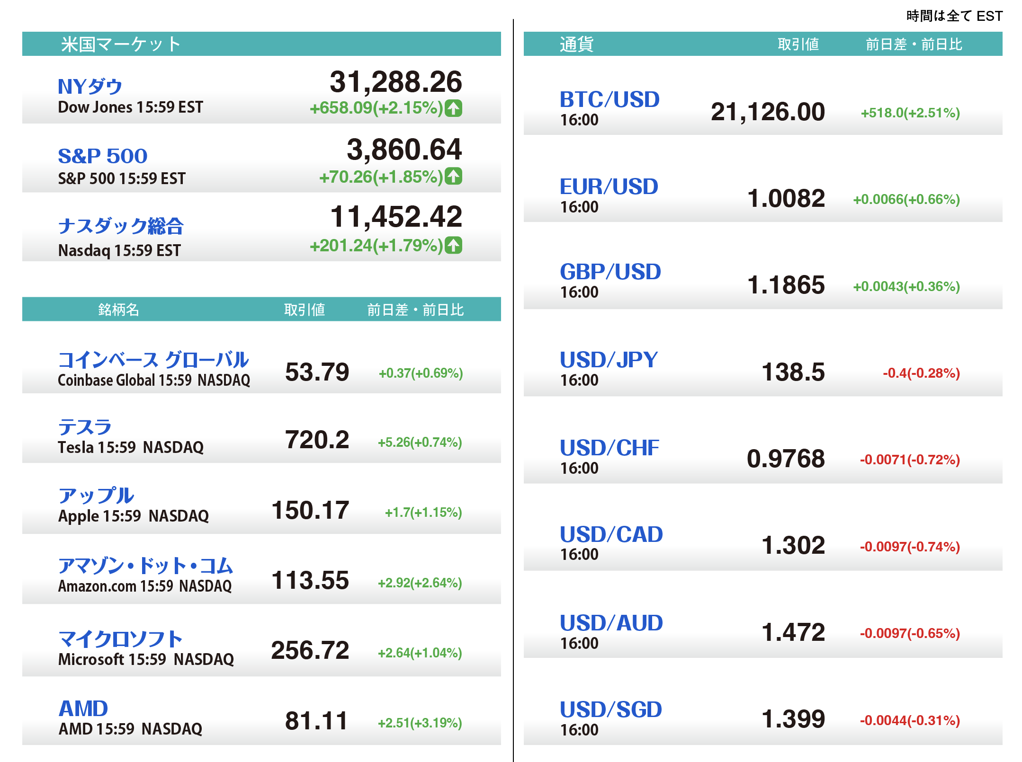This screenshot has width=1022, height=762.
Task: Select the Coinbase Global stock name
Action: point(153,360)
